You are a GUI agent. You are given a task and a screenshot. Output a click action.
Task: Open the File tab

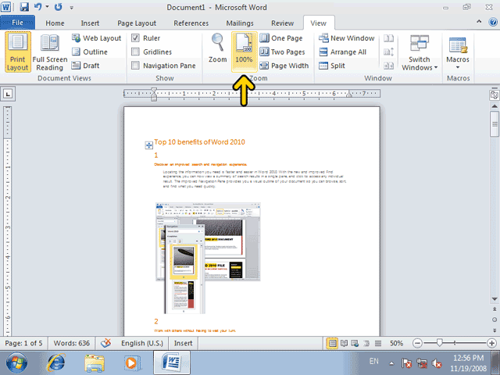pyautogui.click(x=17, y=23)
